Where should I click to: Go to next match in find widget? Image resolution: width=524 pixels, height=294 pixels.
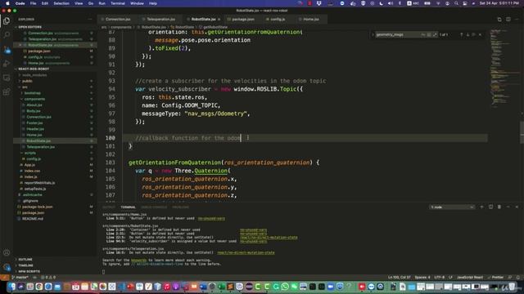click(x=468, y=34)
